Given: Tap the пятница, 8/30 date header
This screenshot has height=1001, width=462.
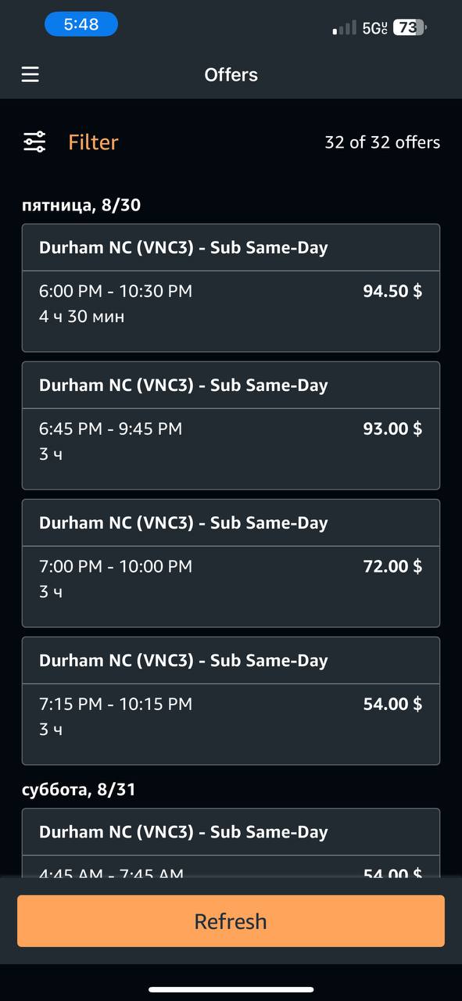Looking at the screenshot, I should coord(81,206).
